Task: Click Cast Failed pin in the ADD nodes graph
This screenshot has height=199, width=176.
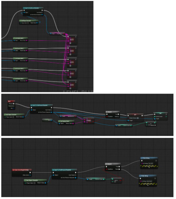Action: click(42, 12)
